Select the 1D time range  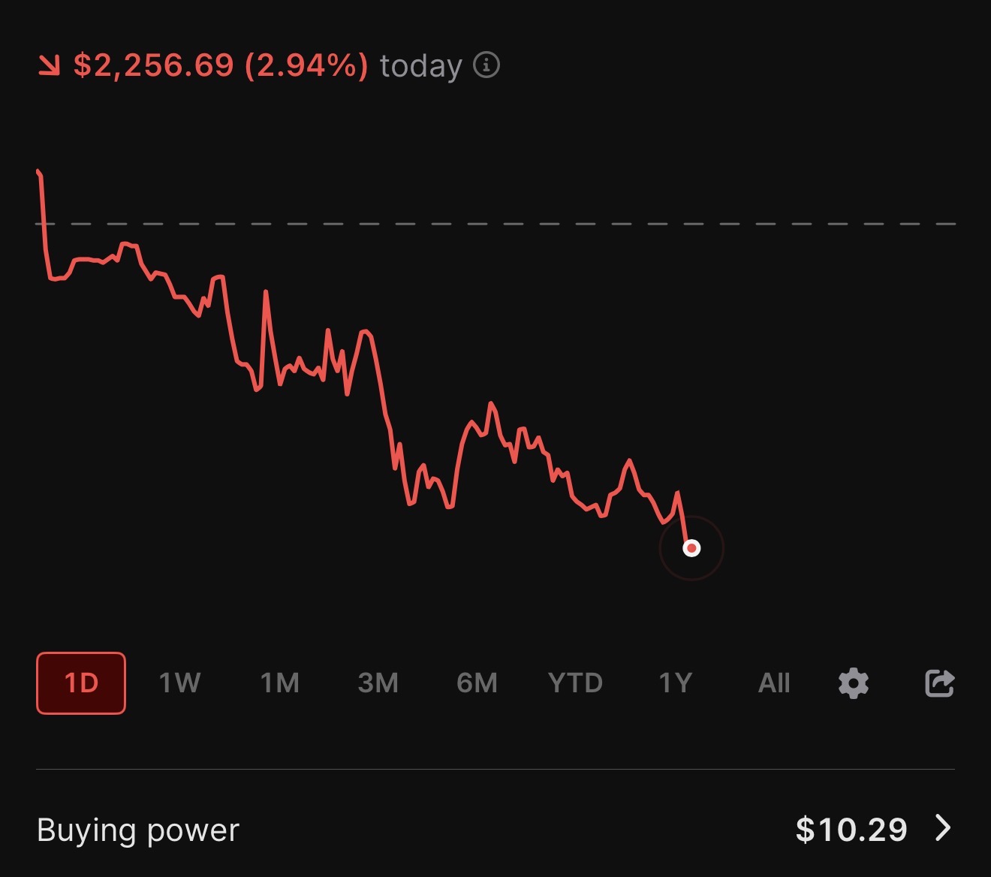click(x=81, y=683)
